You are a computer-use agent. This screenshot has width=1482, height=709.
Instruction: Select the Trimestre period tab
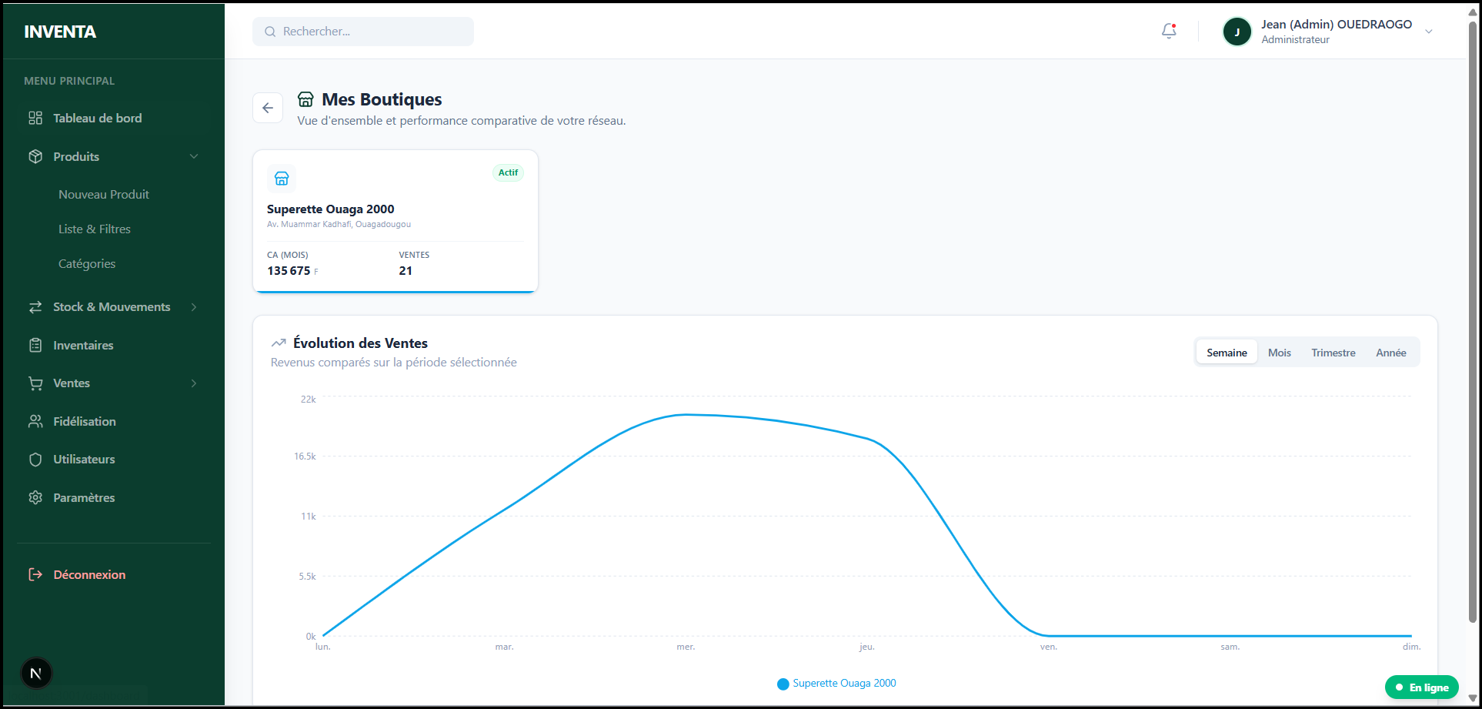click(1333, 353)
